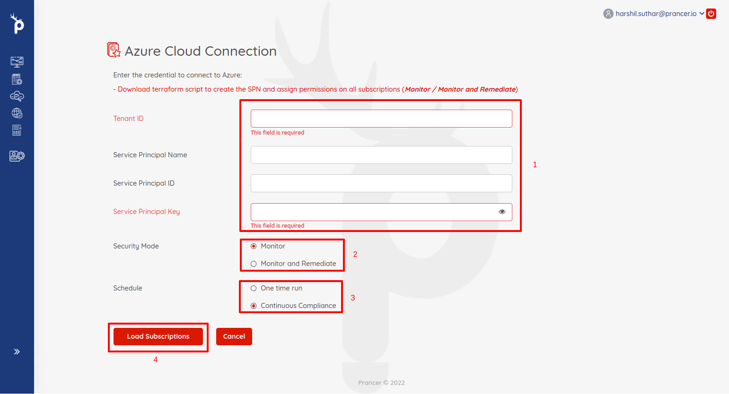The width and height of the screenshot is (729, 394).
Task: Click the Azure Cloud Connection title icon
Action: click(x=114, y=50)
